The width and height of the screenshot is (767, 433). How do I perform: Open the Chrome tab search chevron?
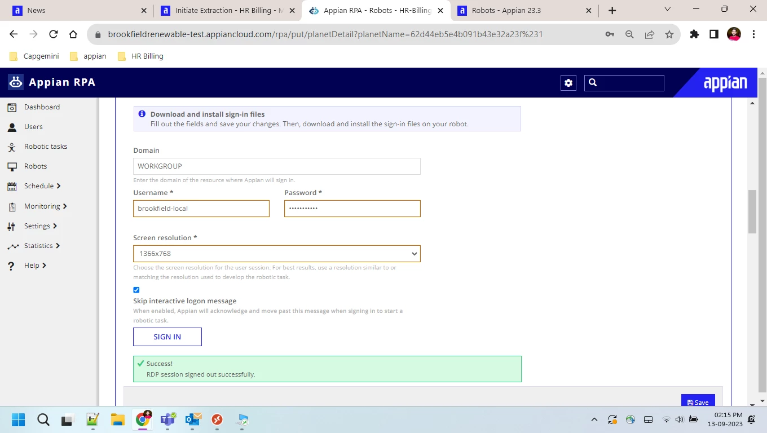(668, 10)
